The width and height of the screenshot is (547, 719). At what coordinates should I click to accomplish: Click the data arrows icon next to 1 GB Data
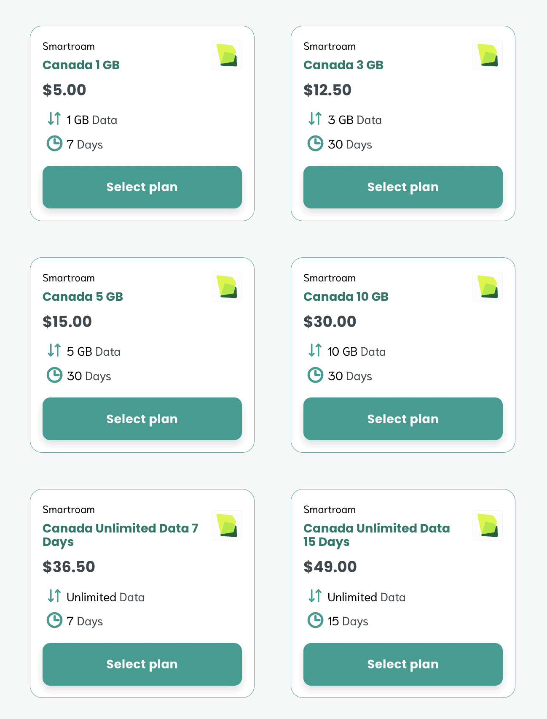[54, 119]
